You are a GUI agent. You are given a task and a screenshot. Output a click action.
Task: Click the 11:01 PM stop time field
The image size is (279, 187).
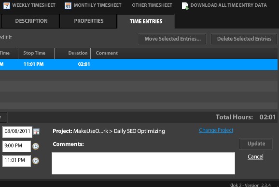(x=16, y=160)
